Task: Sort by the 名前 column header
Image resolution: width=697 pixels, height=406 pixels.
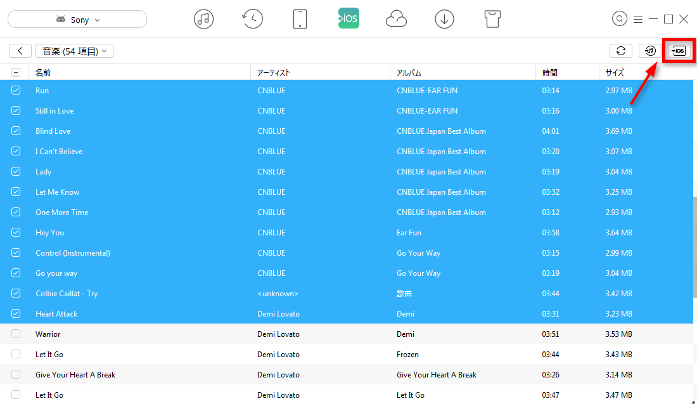Action: coord(139,72)
